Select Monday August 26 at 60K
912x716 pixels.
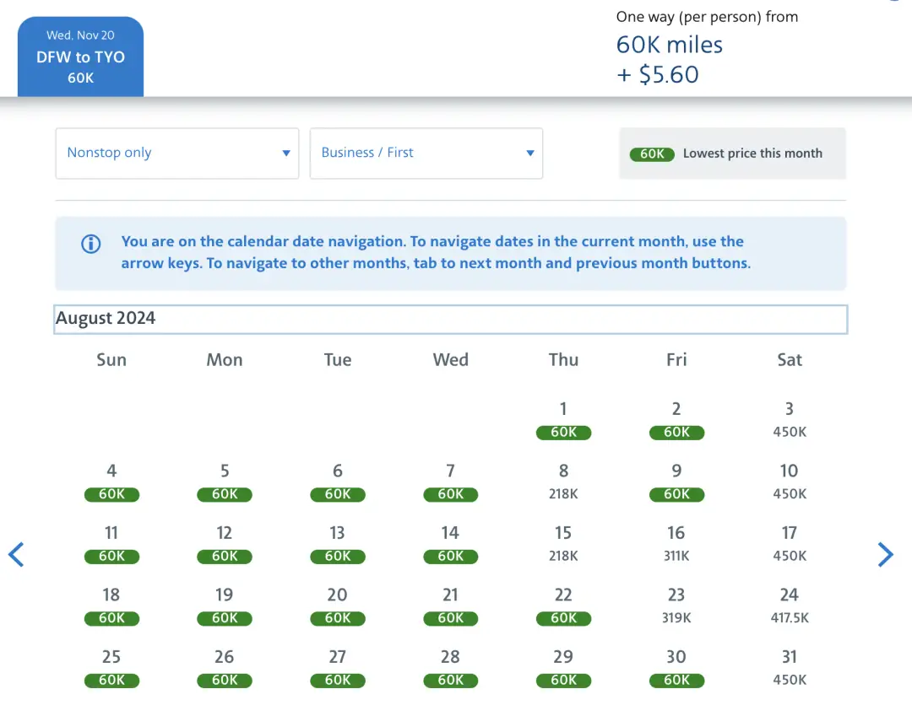225,668
